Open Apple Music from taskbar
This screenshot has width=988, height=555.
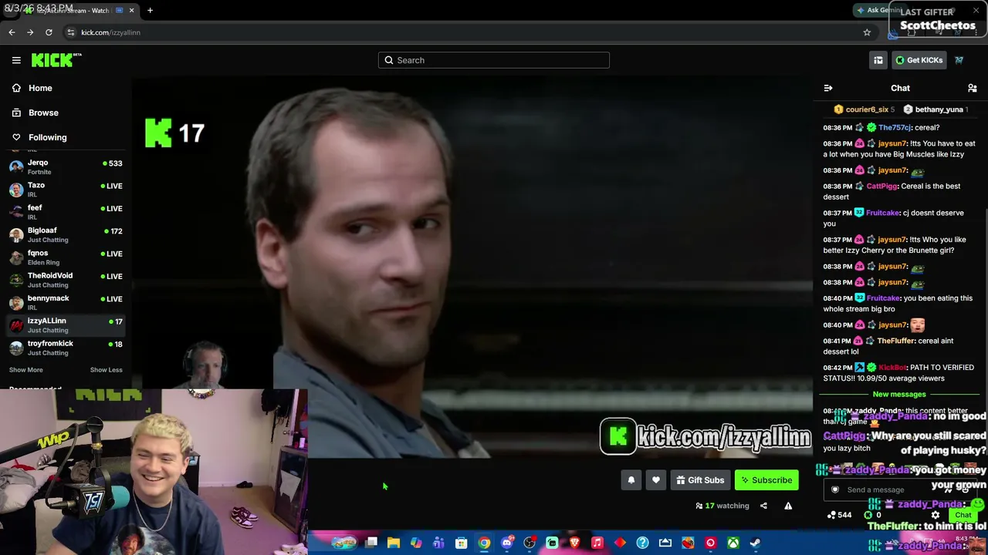click(597, 543)
